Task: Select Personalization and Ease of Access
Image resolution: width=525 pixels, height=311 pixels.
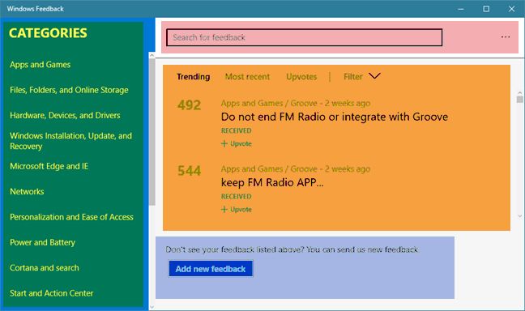Action: pos(71,217)
